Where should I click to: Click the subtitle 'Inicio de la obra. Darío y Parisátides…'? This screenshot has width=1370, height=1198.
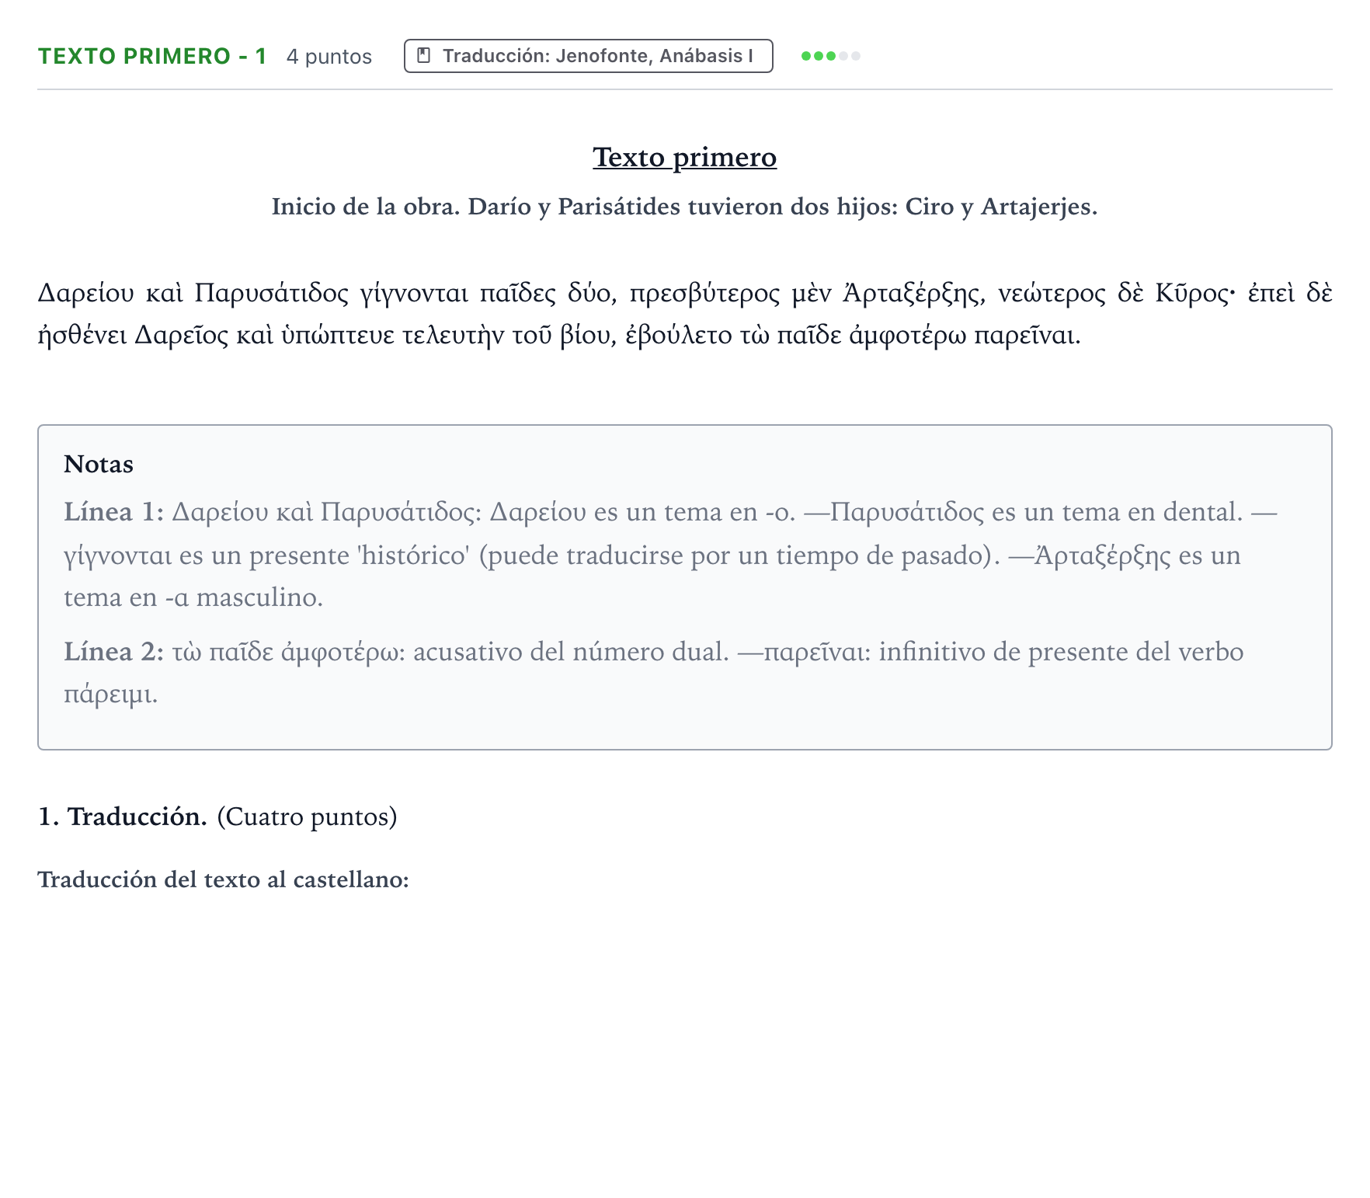(685, 207)
